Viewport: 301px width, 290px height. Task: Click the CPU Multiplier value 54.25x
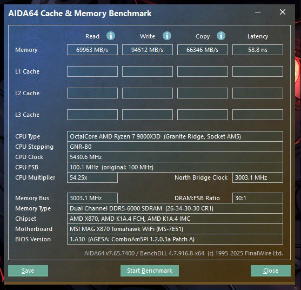(x=92, y=177)
